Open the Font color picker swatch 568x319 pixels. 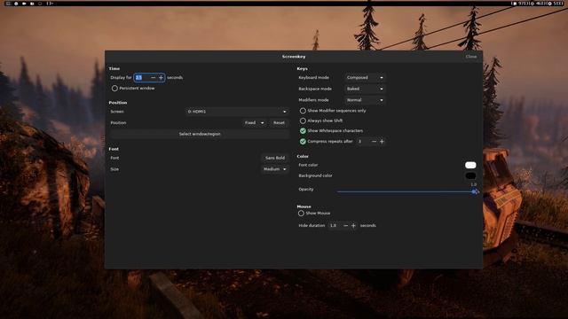pos(470,166)
